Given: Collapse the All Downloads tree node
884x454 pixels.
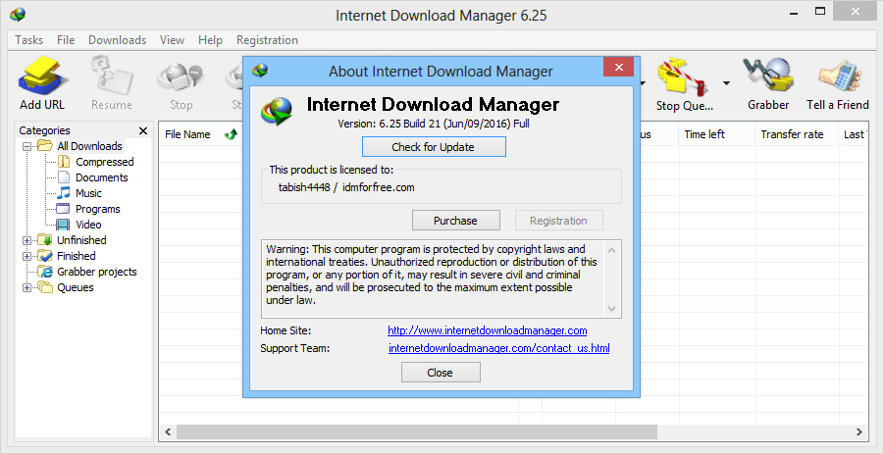Looking at the screenshot, I should point(26,146).
